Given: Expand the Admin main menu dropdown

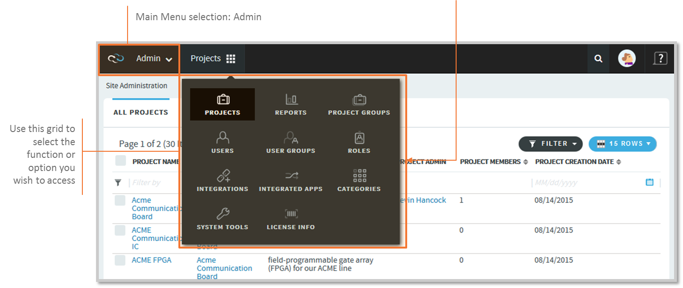Looking at the screenshot, I should [x=154, y=59].
